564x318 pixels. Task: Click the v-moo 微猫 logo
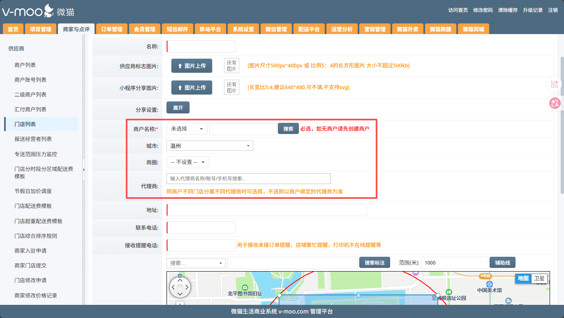pos(38,11)
